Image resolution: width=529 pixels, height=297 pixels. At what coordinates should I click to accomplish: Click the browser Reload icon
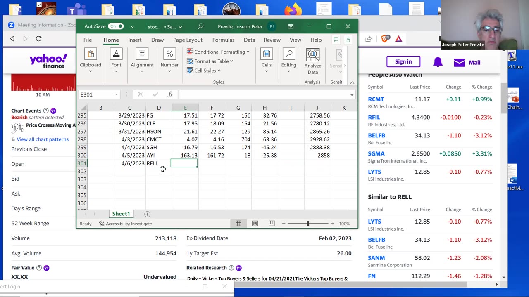[38, 38]
